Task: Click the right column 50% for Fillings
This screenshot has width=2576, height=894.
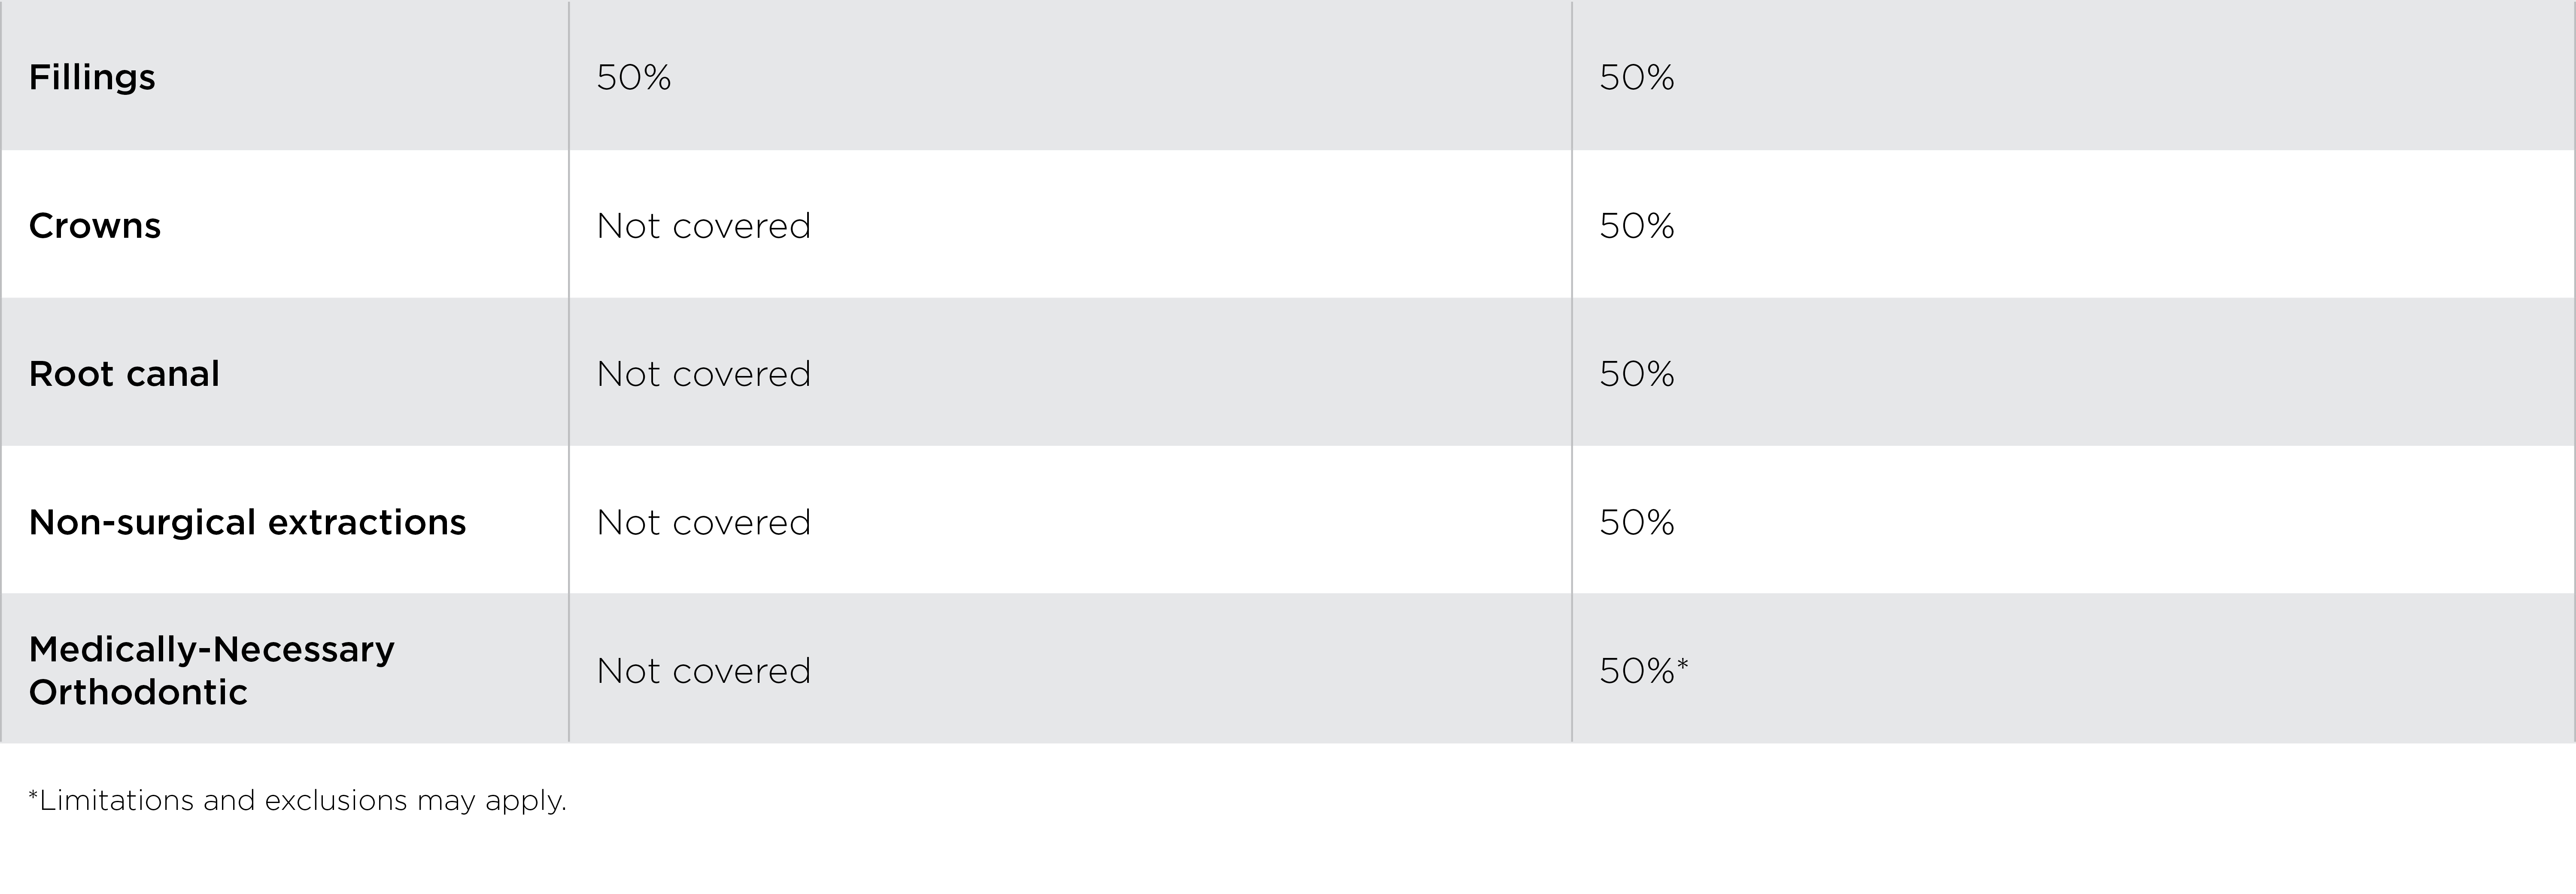Action: (x=1637, y=77)
